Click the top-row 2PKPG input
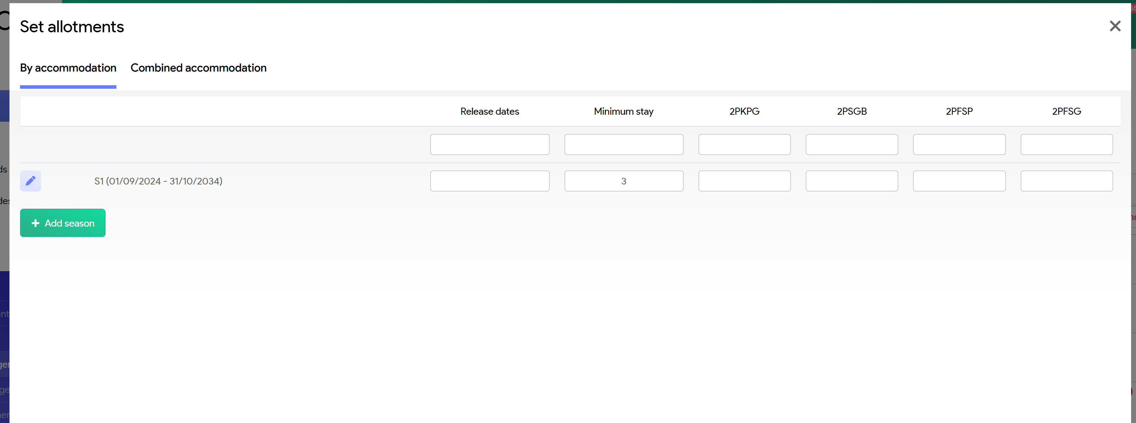 click(744, 145)
